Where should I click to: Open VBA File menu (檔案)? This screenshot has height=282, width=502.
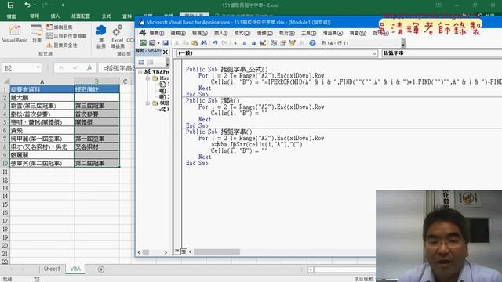[156, 33]
